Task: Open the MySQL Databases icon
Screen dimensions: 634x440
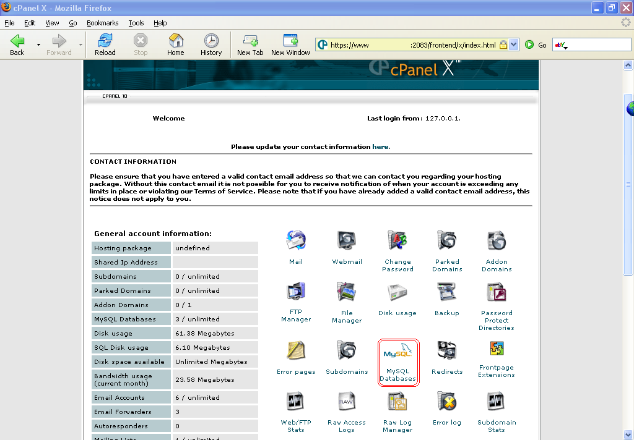Action: point(398,352)
